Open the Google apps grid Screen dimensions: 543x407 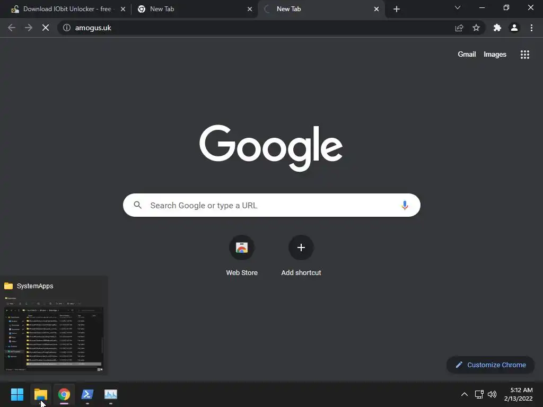[x=524, y=55]
